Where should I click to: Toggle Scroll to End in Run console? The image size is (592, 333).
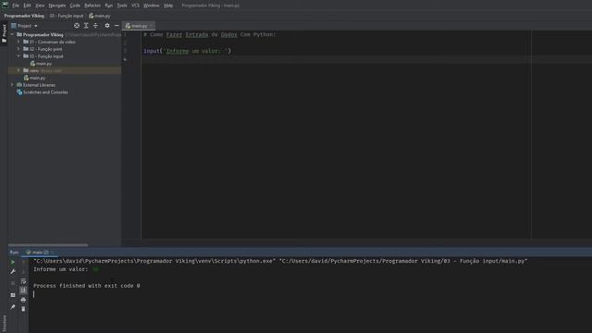[x=23, y=290]
